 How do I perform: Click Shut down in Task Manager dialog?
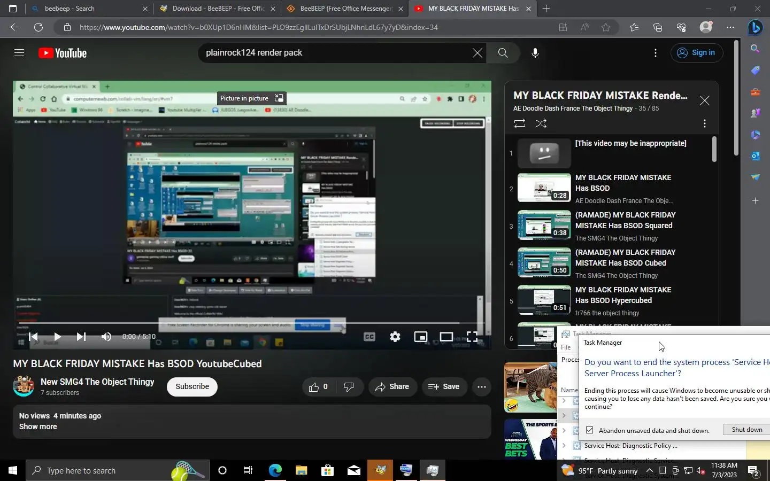coord(746,430)
